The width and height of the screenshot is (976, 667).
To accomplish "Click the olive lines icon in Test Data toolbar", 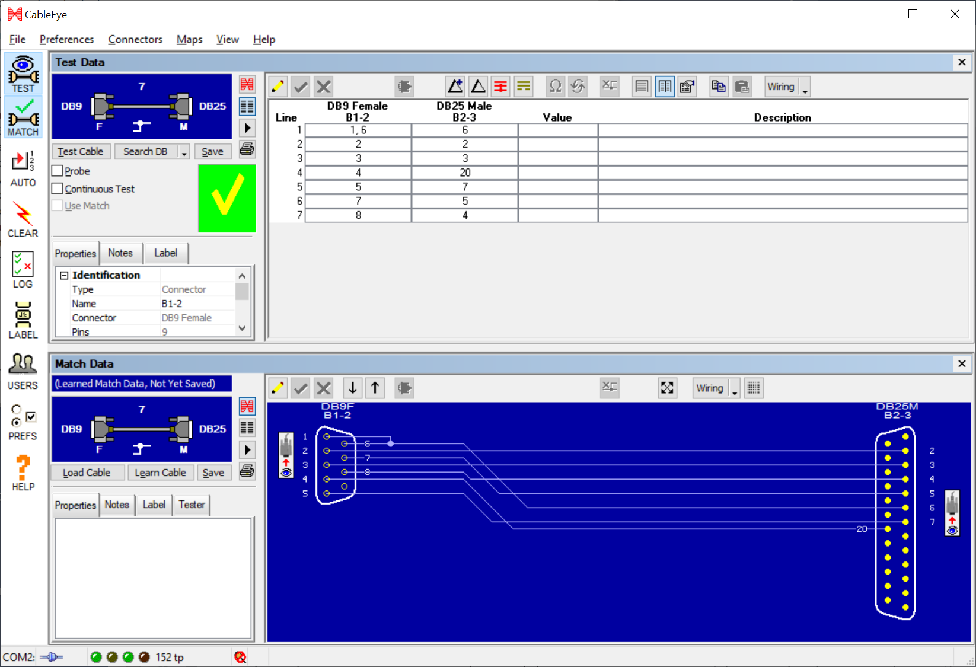I will tap(523, 87).
